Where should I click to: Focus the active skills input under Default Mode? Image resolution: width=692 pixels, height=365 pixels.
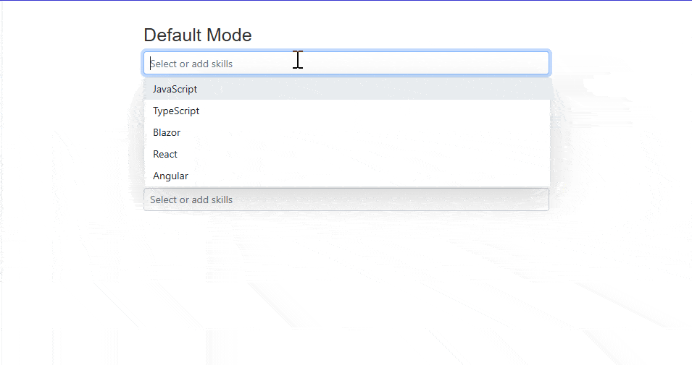[x=346, y=63]
